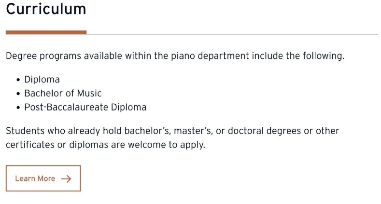381x204 pixels.
Task: Select the Diploma list item
Action: (x=42, y=80)
